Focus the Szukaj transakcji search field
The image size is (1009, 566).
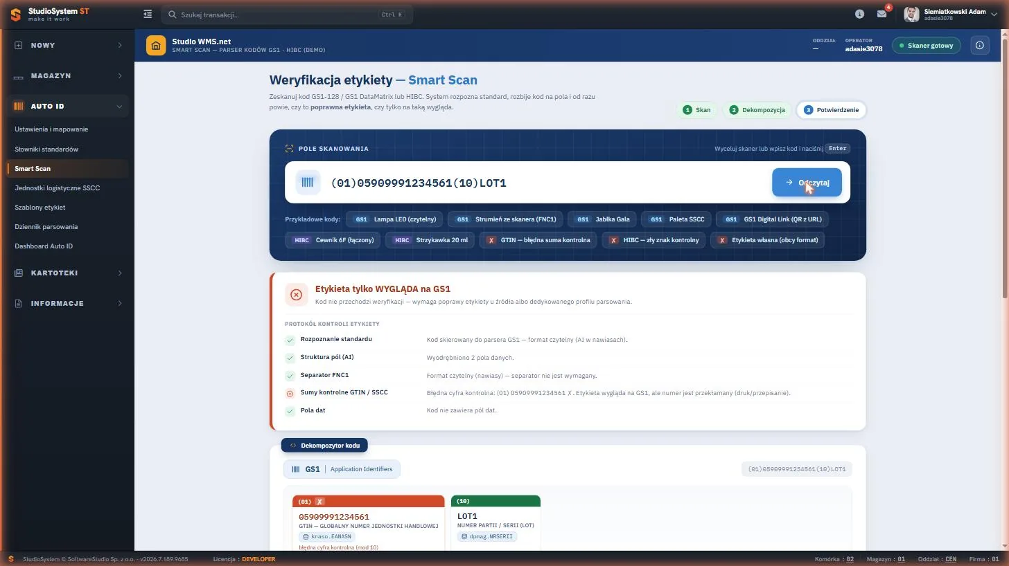tap(287, 15)
